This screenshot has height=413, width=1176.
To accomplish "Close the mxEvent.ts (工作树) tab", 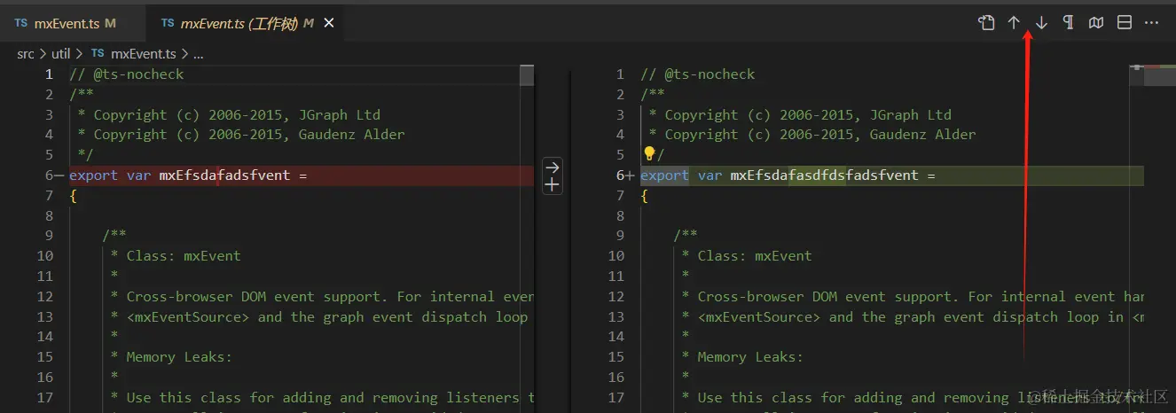I will [329, 24].
